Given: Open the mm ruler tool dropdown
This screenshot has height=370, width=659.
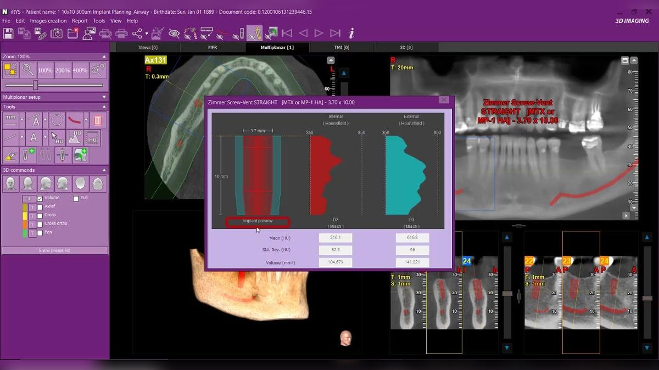Looking at the screenshot, I should (22, 120).
